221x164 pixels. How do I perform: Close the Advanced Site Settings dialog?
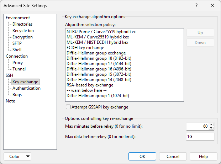tap(212, 6)
